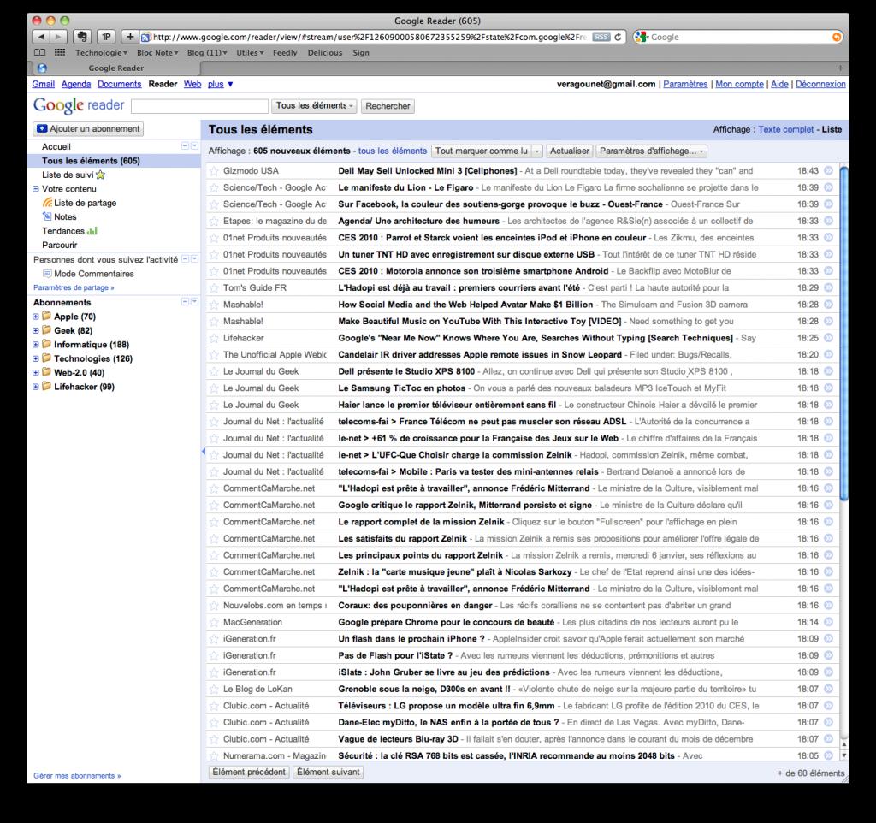This screenshot has height=823, width=876.
Task: Open the Bloc Note bookmarks menu
Action: [x=157, y=52]
